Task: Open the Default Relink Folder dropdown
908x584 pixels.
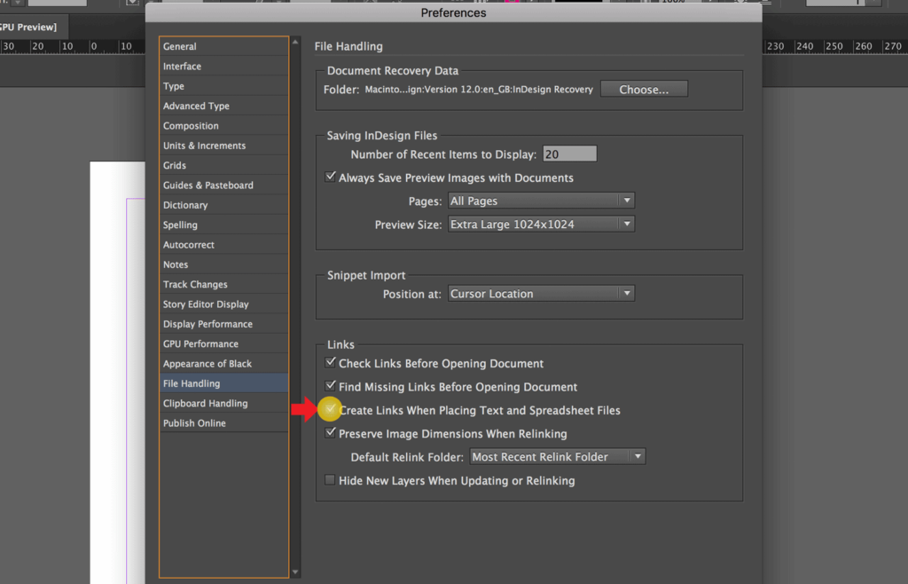Action: coord(557,455)
